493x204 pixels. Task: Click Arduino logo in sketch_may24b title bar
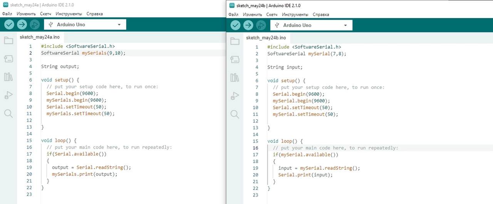coord(232,5)
